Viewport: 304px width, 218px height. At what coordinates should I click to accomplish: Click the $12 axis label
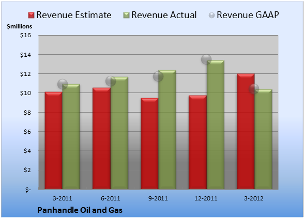pos(25,74)
